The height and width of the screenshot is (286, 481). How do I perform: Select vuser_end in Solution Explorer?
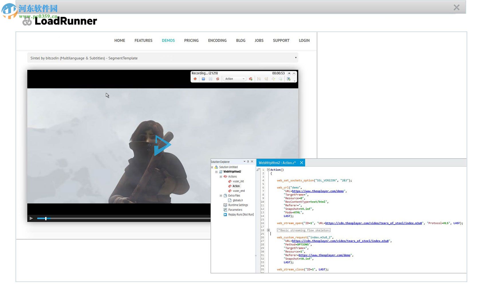tap(239, 191)
